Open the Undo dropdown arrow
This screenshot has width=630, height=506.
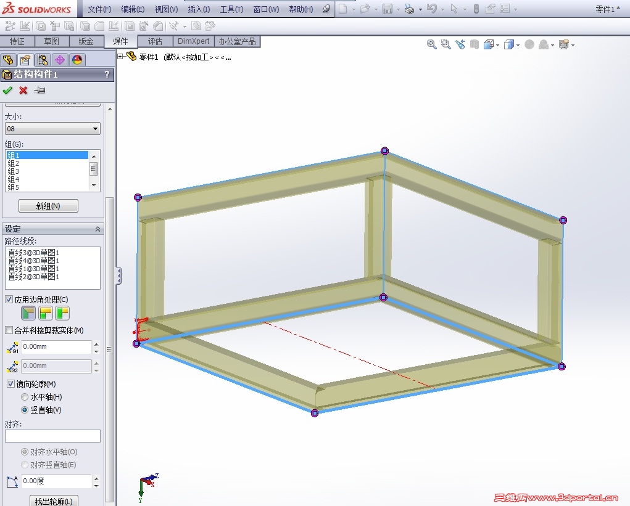[442, 9]
